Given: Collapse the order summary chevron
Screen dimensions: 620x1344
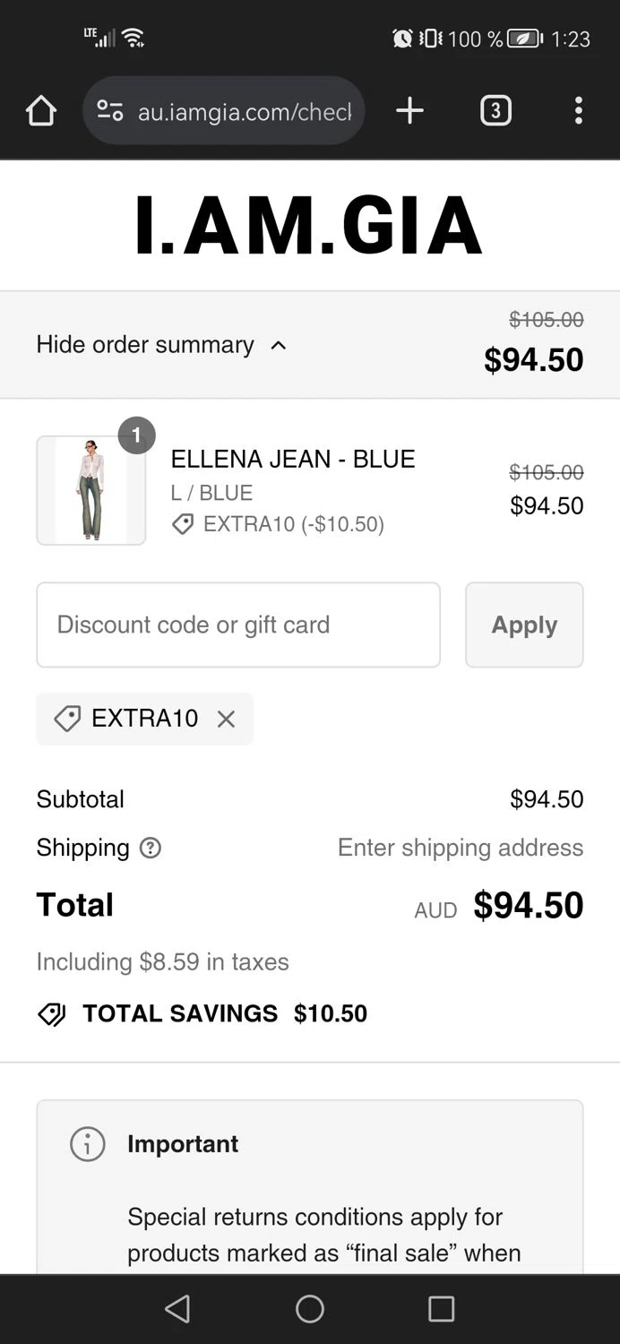Looking at the screenshot, I should tap(279, 345).
